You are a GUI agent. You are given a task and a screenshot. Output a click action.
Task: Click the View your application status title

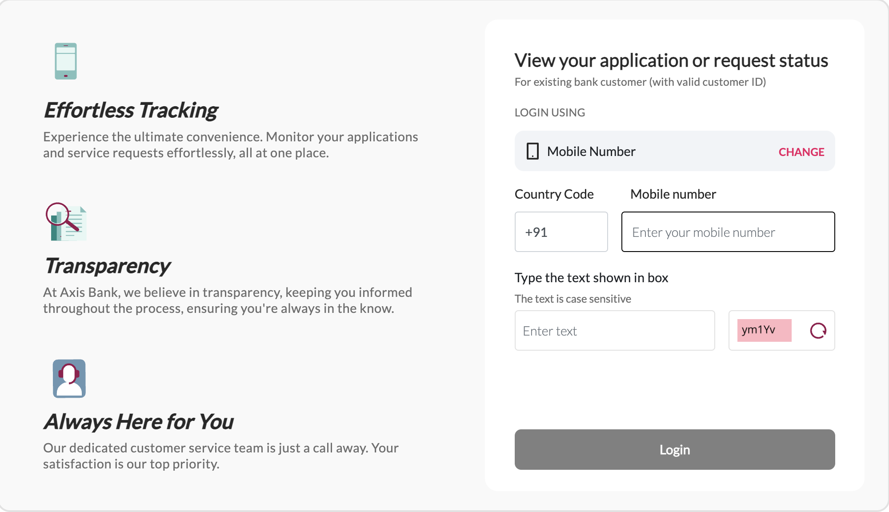click(671, 60)
